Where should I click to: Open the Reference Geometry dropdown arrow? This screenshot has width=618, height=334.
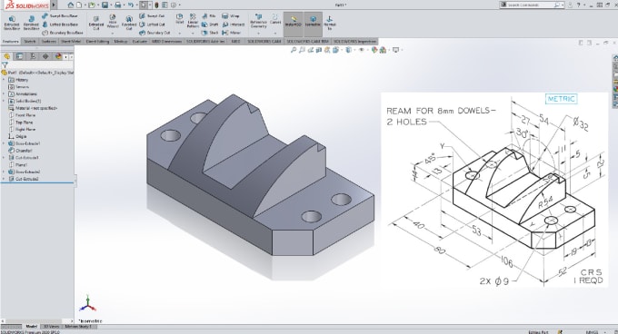(258, 33)
